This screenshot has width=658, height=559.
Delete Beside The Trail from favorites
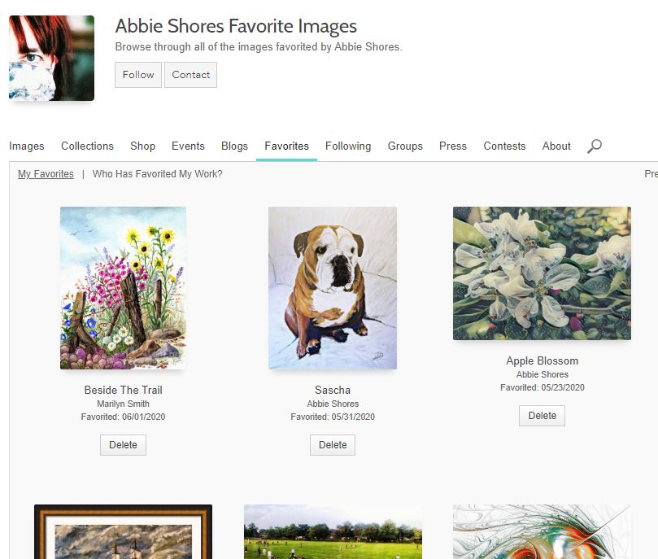point(123,445)
